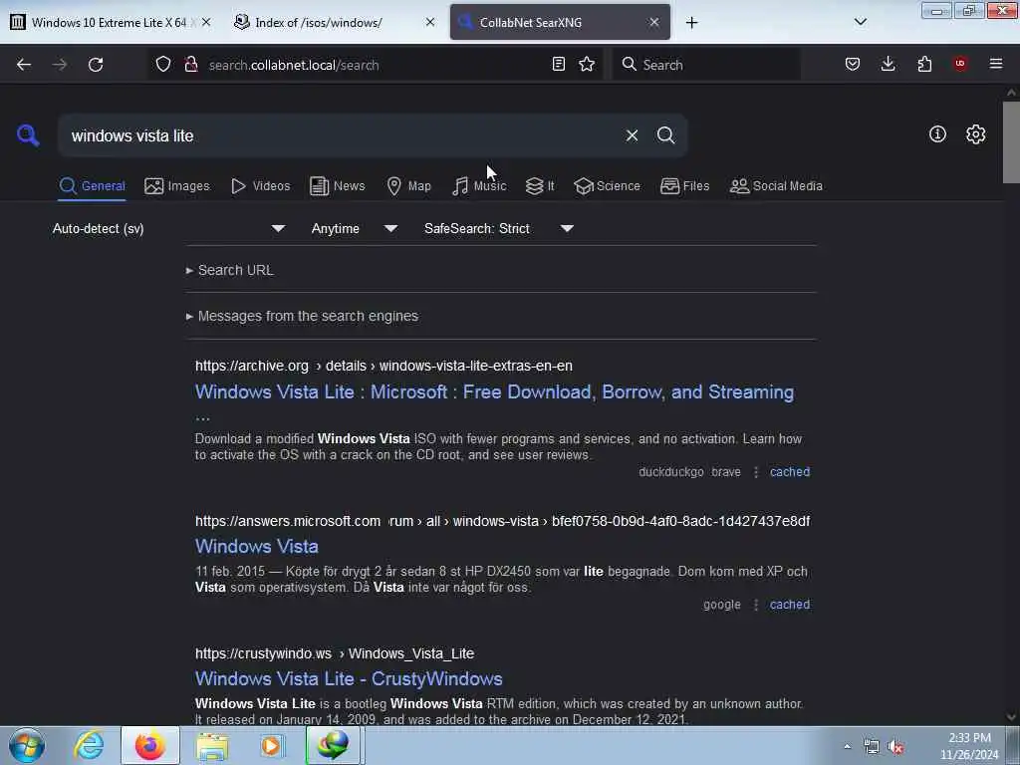The width and height of the screenshot is (1020, 765).
Task: Select the Videos search category
Action: click(261, 186)
